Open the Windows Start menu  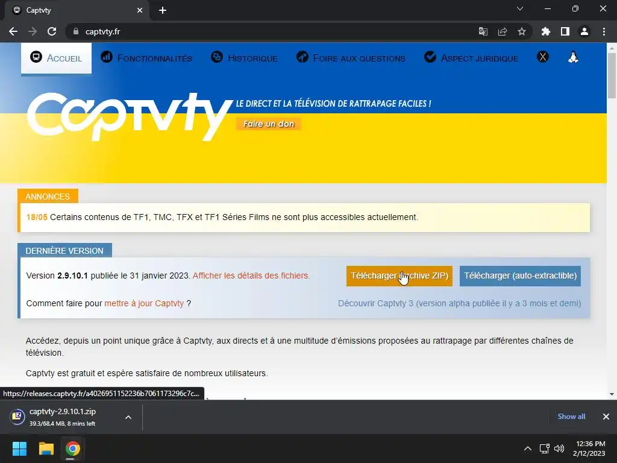pos(19,449)
